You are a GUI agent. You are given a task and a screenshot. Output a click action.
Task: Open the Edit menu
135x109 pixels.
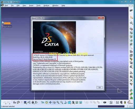(18, 6)
